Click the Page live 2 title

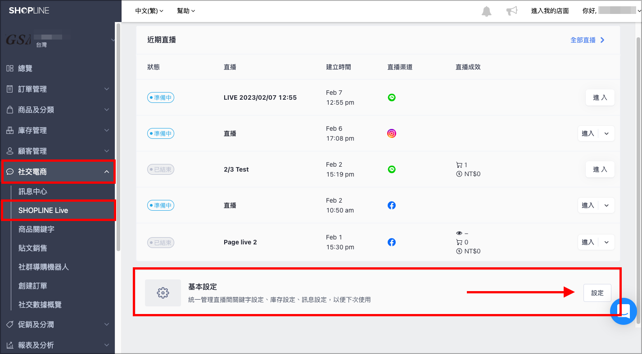(240, 242)
